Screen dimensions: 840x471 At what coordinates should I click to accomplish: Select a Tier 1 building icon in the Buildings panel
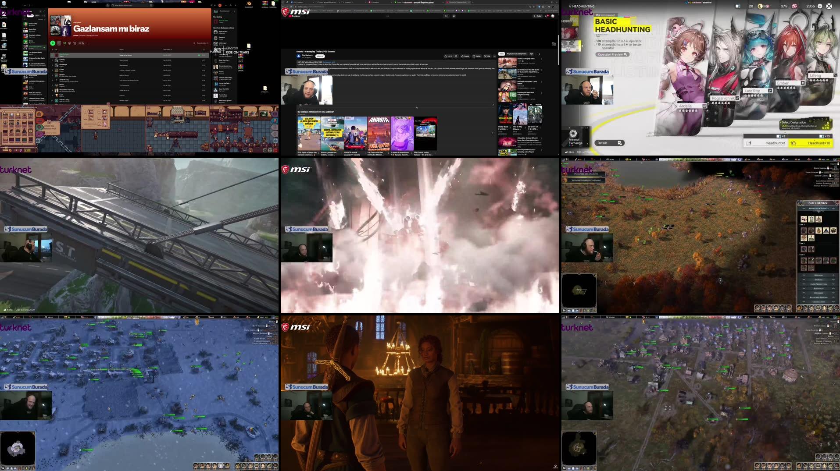804,219
